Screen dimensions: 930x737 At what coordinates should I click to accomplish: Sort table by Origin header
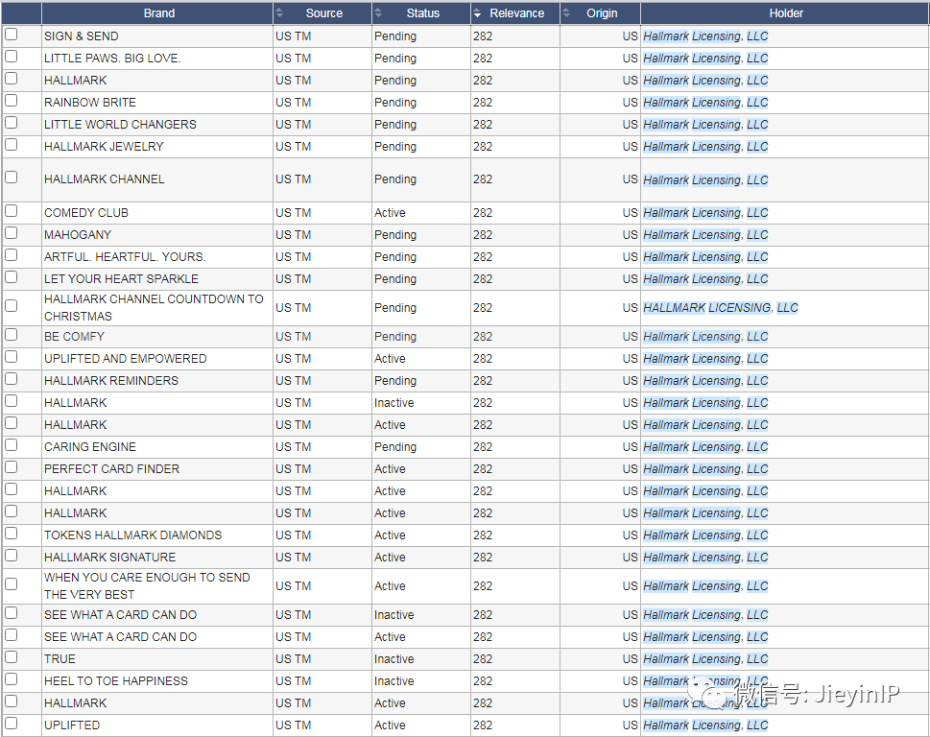point(602,13)
